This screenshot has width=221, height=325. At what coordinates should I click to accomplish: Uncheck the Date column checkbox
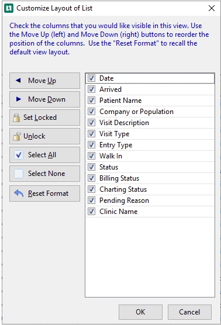click(x=91, y=78)
